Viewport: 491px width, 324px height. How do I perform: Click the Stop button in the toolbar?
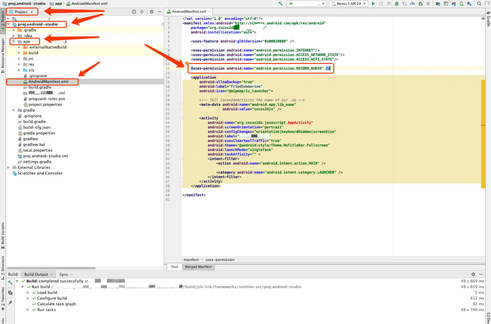(x=428, y=4)
